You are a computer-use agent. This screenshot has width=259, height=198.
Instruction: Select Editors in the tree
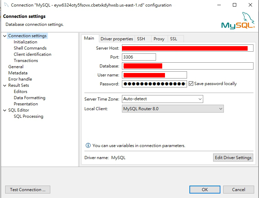pos(20,92)
